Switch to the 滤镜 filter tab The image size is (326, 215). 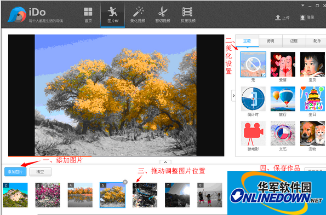coord(271,41)
